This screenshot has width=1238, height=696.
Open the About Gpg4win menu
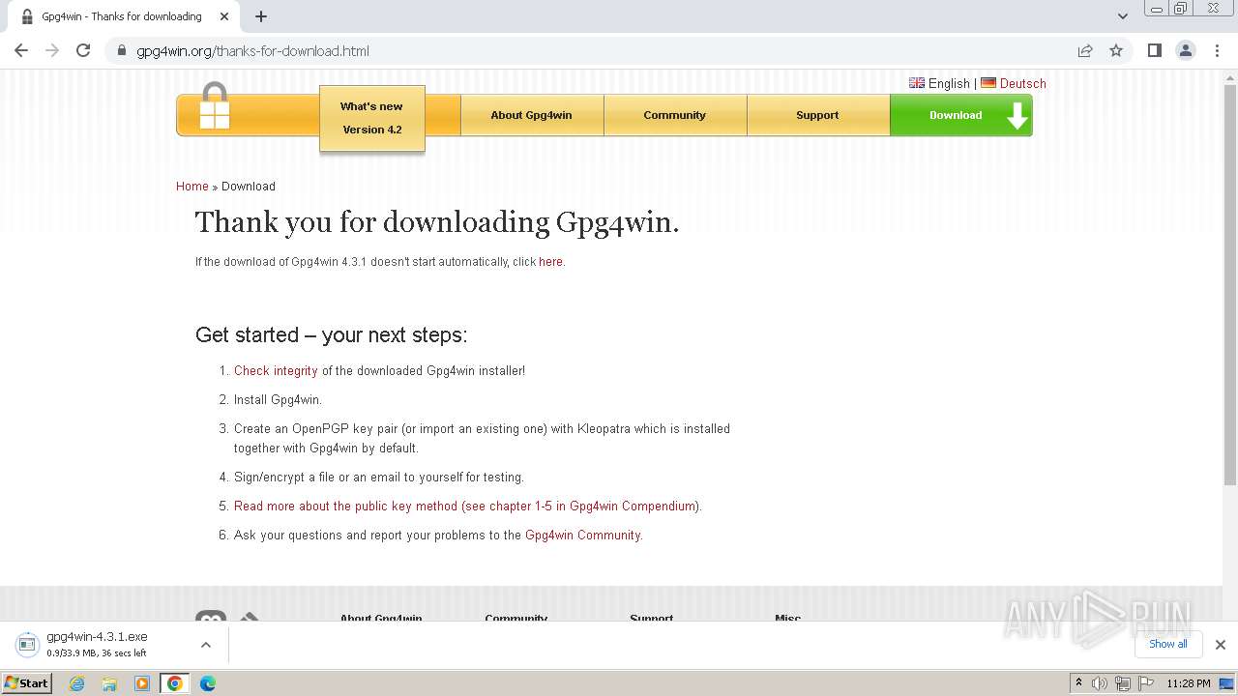[531, 115]
